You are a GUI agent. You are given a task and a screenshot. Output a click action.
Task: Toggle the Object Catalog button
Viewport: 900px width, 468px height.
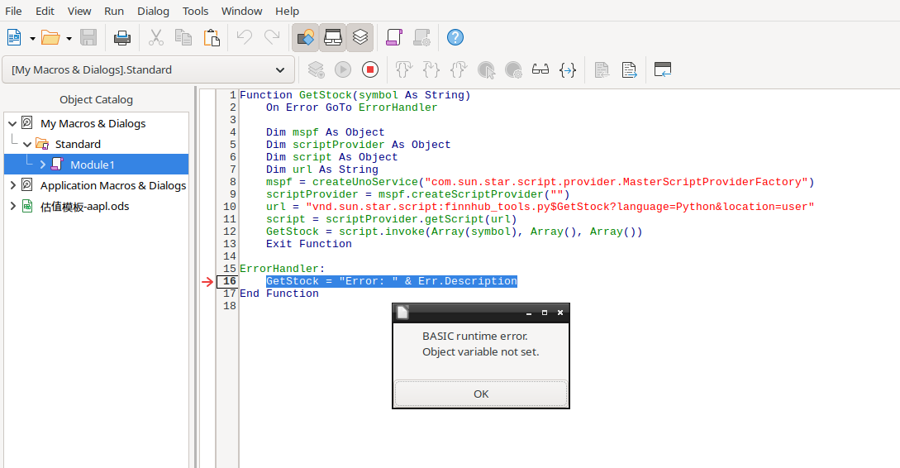tap(306, 37)
